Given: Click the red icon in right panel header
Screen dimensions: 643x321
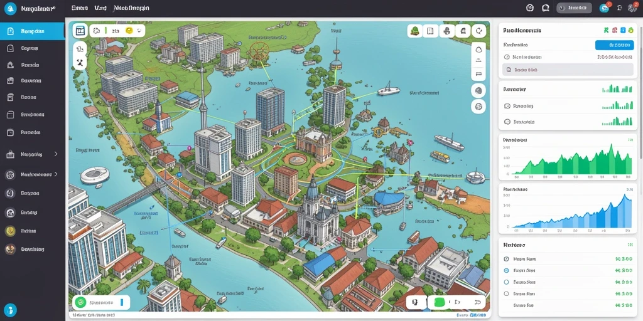Looking at the screenshot, I should tap(614, 30).
